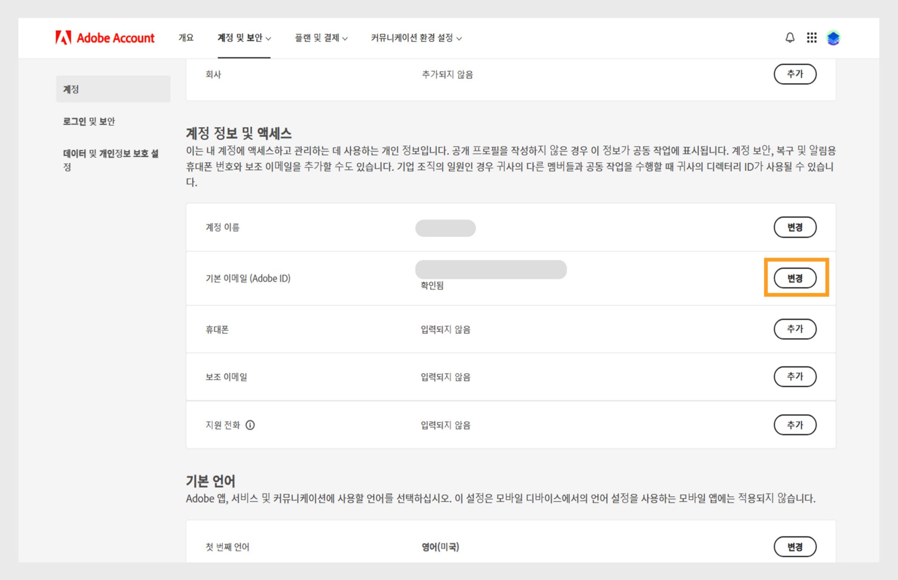Click 추가 button for 보조 이메일
This screenshot has height=580, width=898.
(x=795, y=377)
